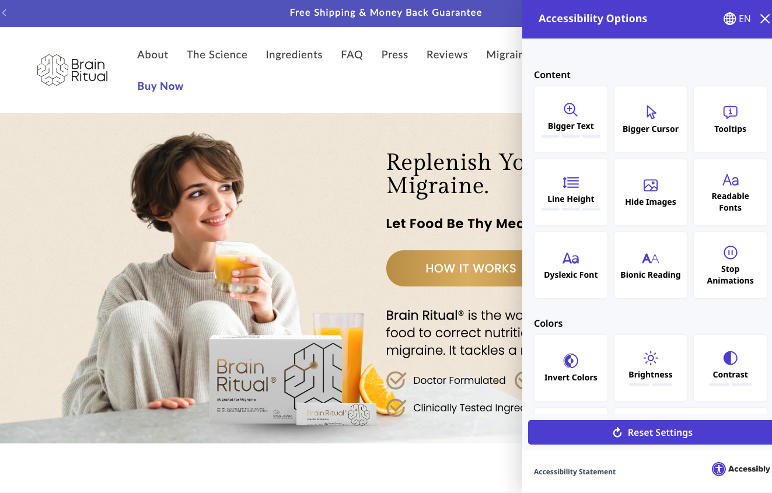Click the Bigger Text magnifier icon

[570, 110]
